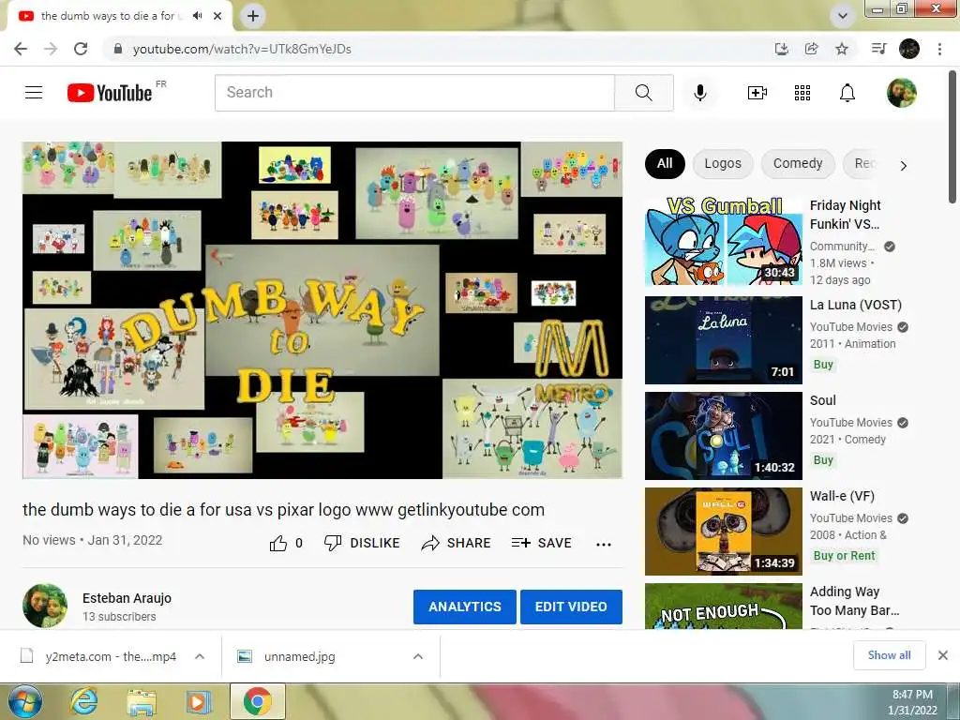Open the Chrome three-dot menu
This screenshot has width=960, height=720.
939,49
